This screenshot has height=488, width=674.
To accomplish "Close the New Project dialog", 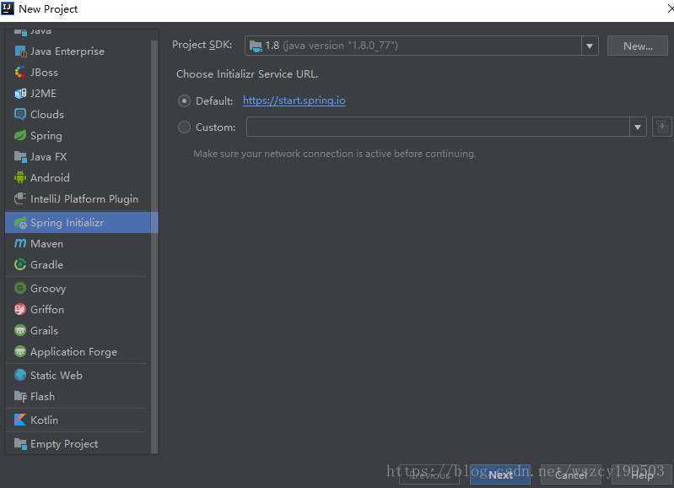I will click(x=670, y=8).
